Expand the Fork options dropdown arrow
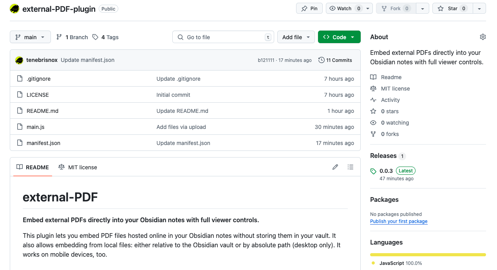497x270 pixels. (x=422, y=8)
